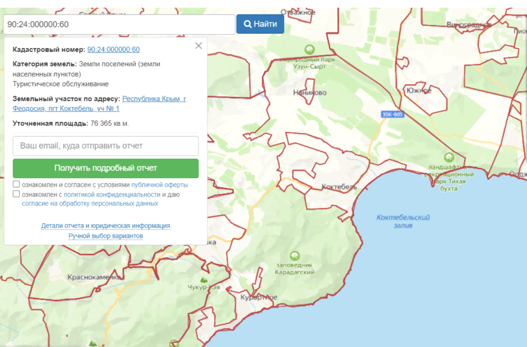
Task: Open the публичной оферты link
Action: click(x=159, y=185)
